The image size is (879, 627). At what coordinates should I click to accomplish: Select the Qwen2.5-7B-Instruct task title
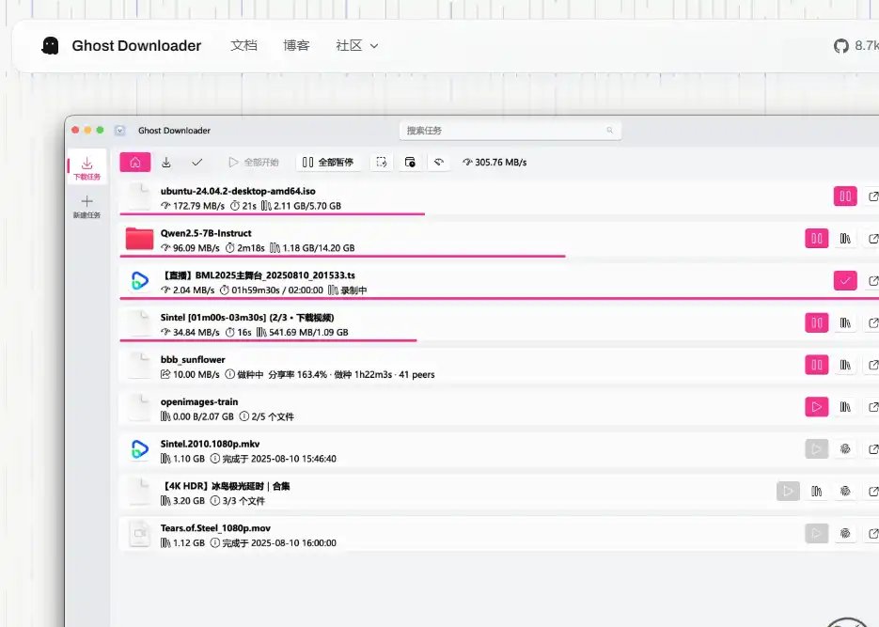click(206, 233)
